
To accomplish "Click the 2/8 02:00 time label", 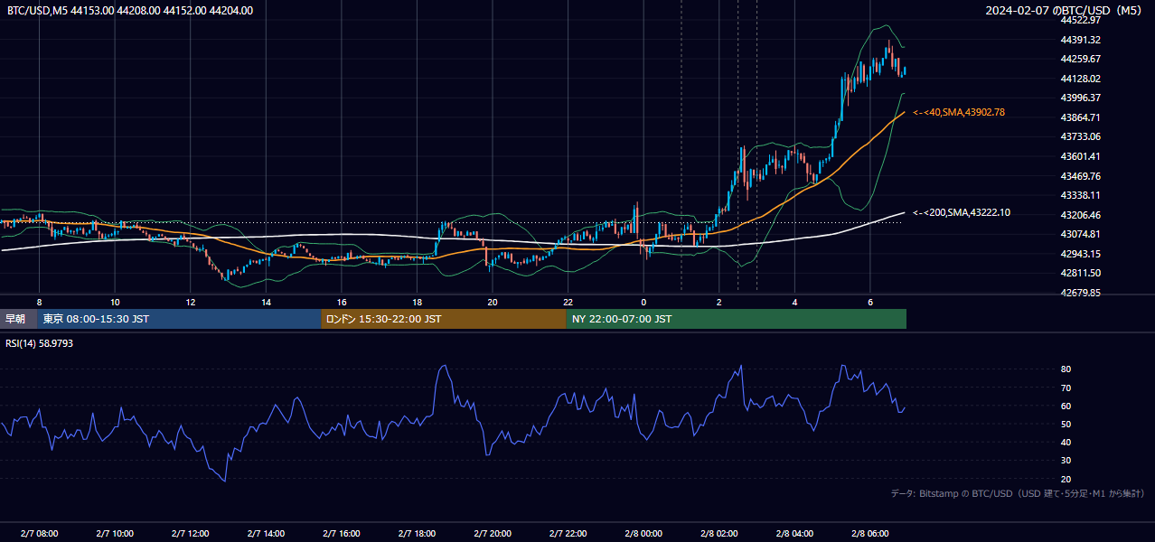I will 719,534.
